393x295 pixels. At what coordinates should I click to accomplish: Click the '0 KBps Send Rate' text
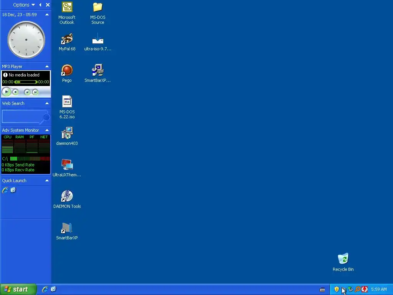[18, 165]
